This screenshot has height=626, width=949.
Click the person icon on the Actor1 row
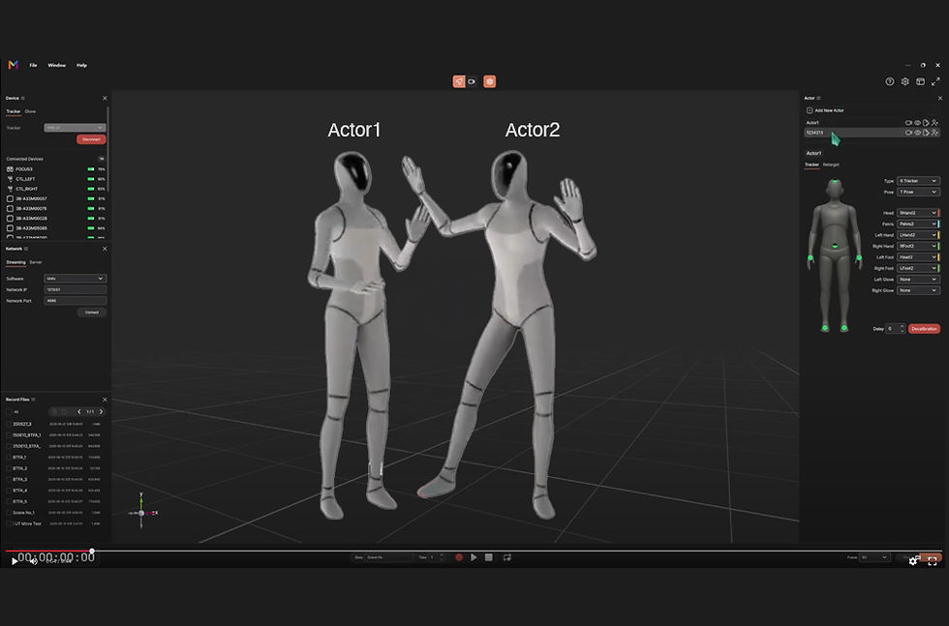coord(935,123)
